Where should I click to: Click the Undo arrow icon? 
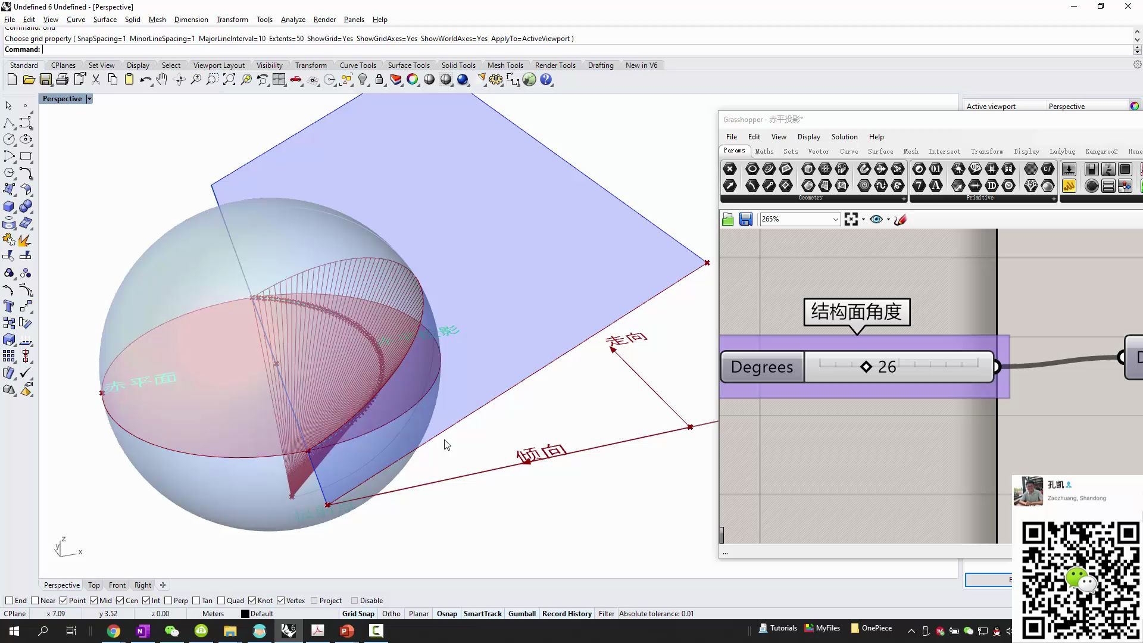tap(145, 80)
